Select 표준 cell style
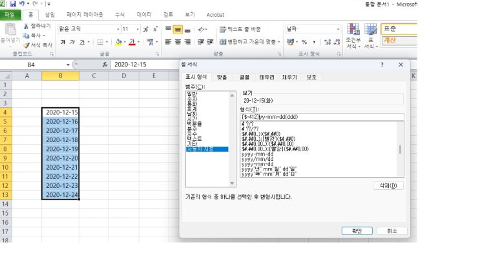This screenshot has width=480, height=270. pyautogui.click(x=399, y=29)
